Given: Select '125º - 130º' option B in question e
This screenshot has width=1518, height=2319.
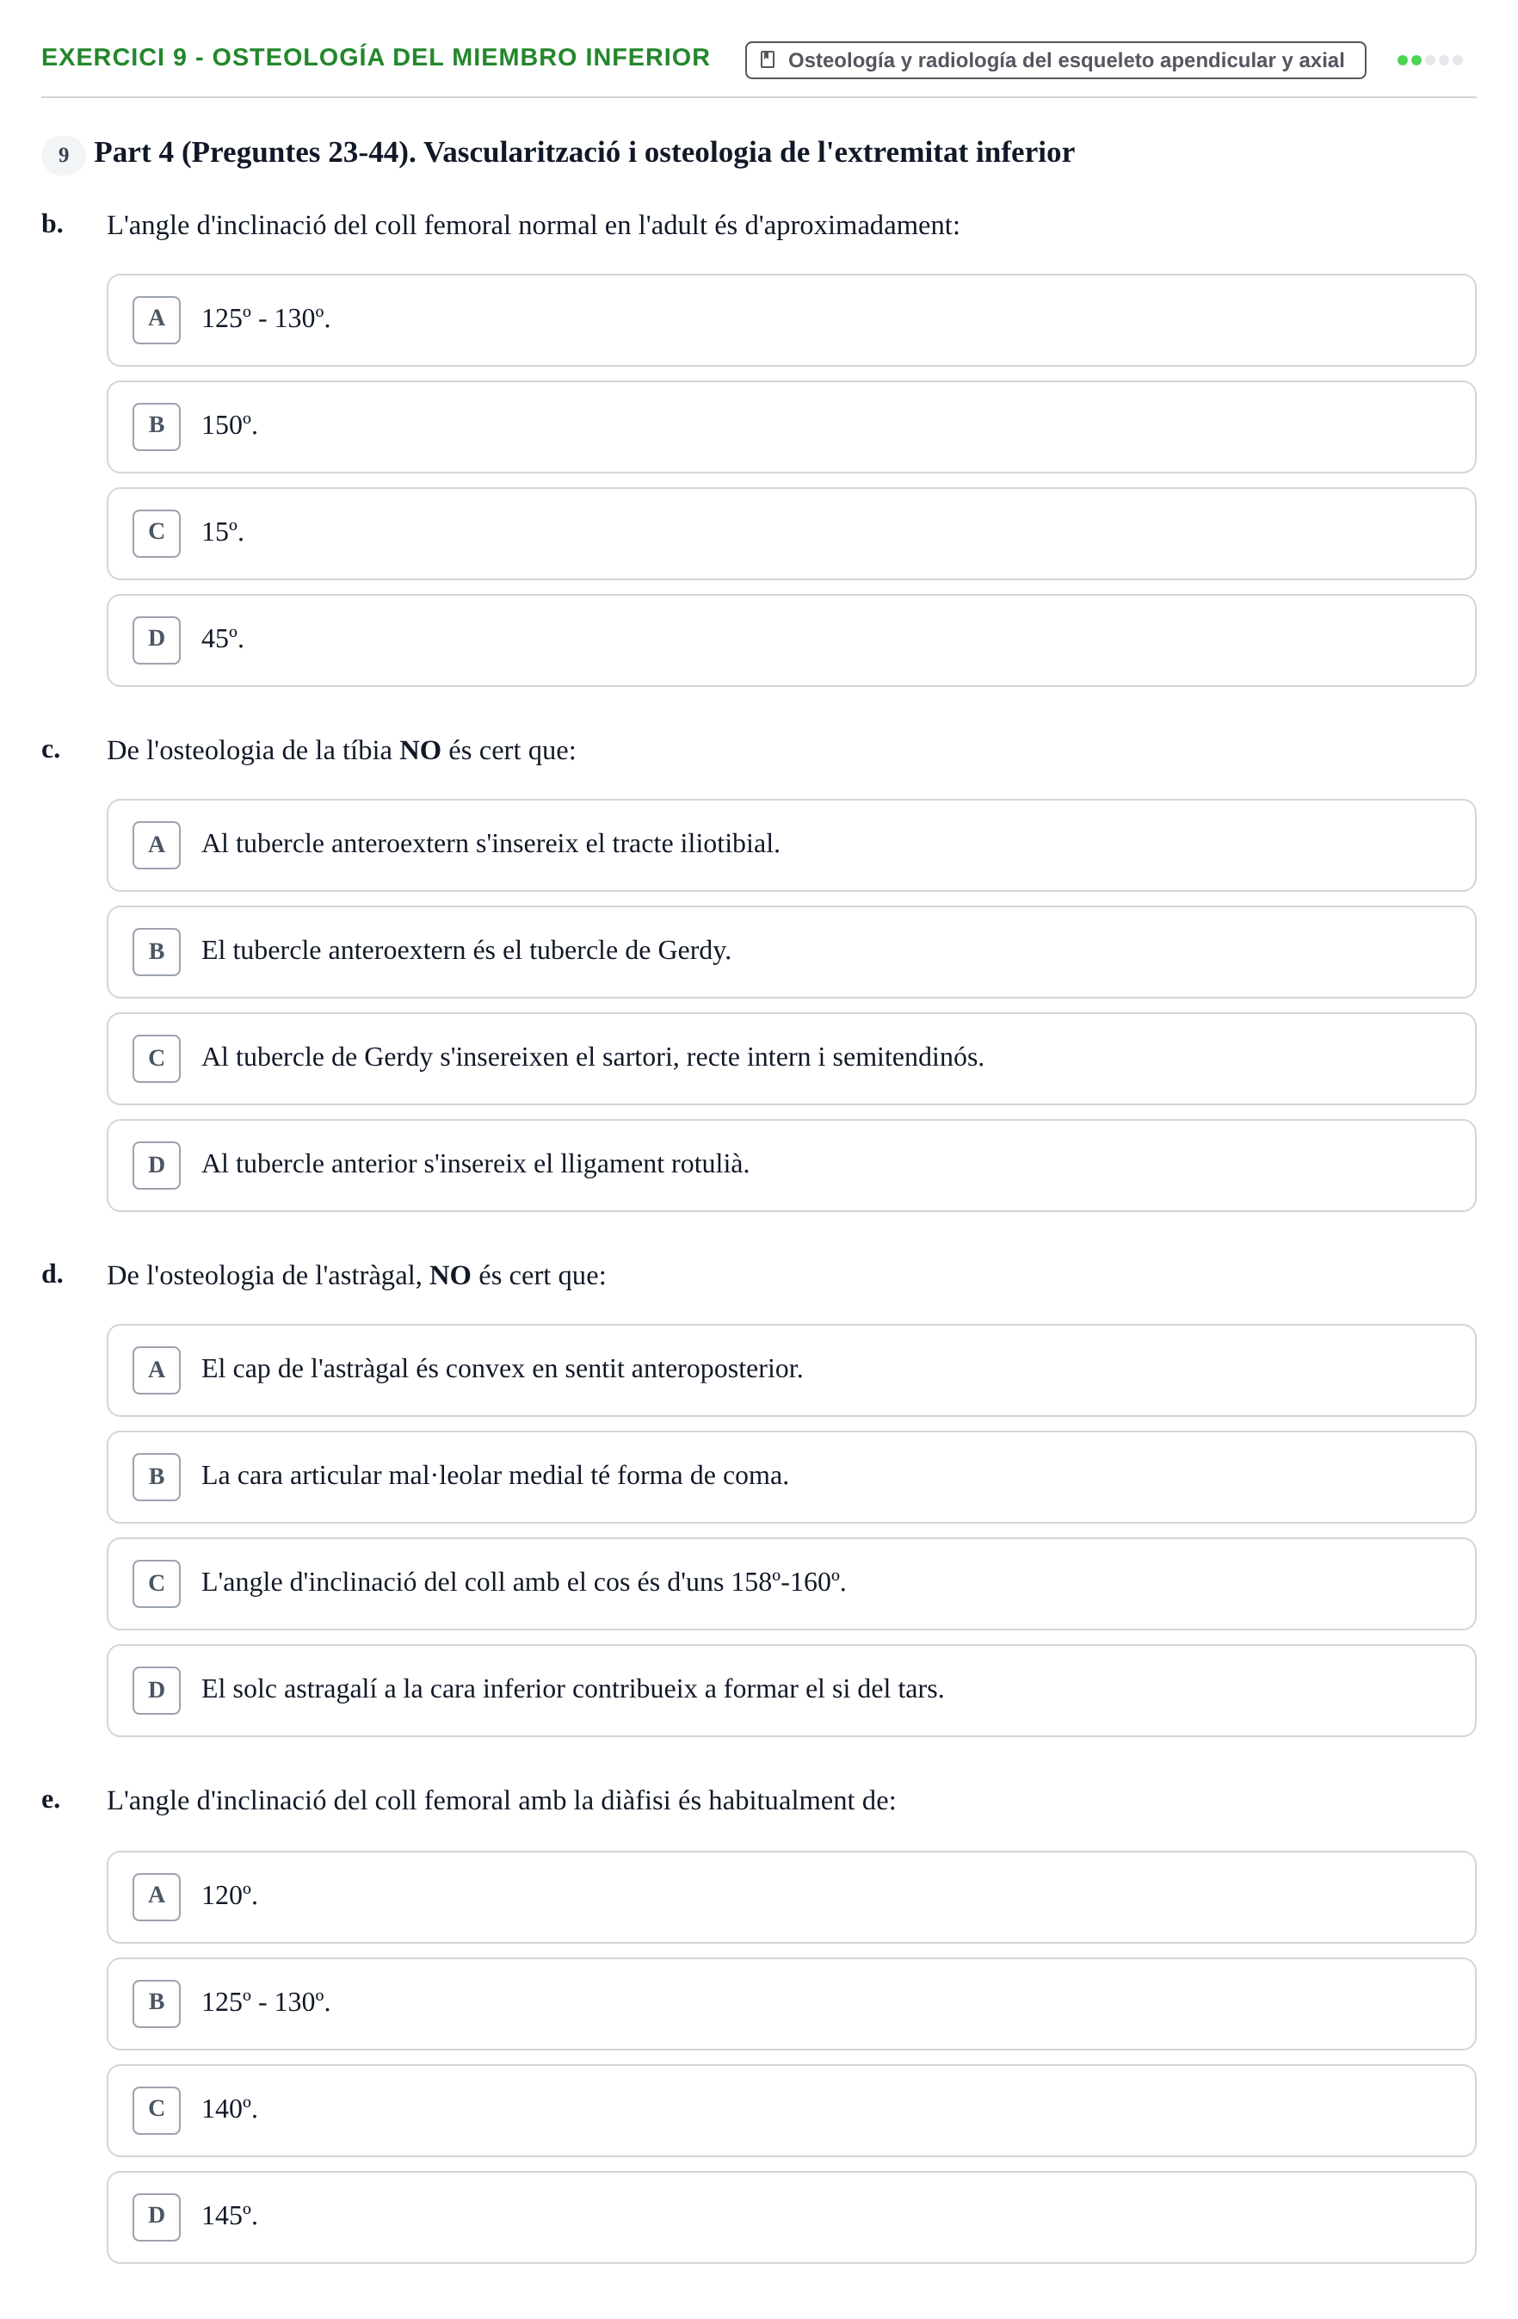Looking at the screenshot, I should point(790,2003).
